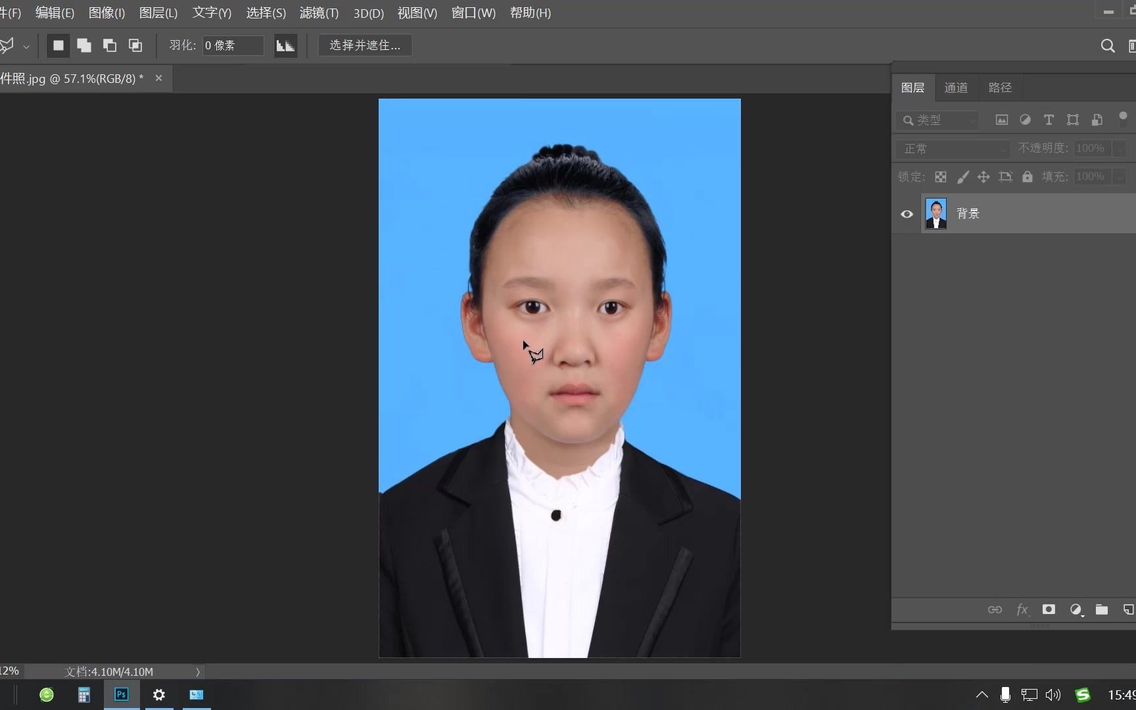Switch to the 图层 panel tab
1136x710 pixels.
pyautogui.click(x=912, y=87)
